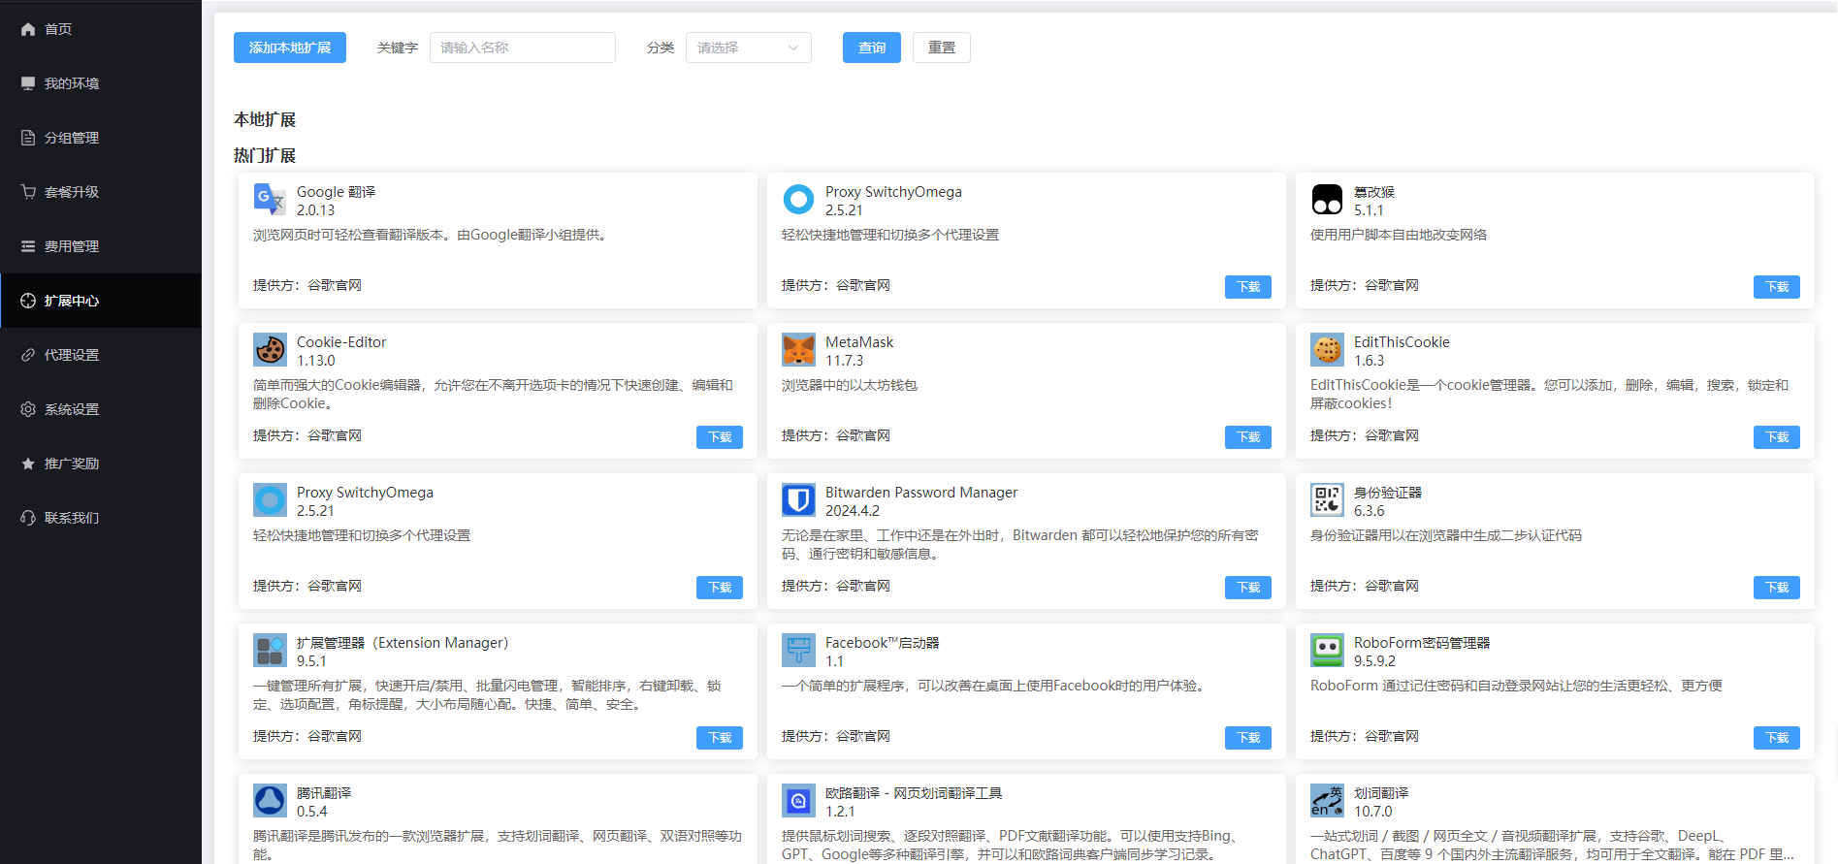Click the 热门扩展 section heading
Viewport: 1838px width, 864px height.
click(x=265, y=155)
